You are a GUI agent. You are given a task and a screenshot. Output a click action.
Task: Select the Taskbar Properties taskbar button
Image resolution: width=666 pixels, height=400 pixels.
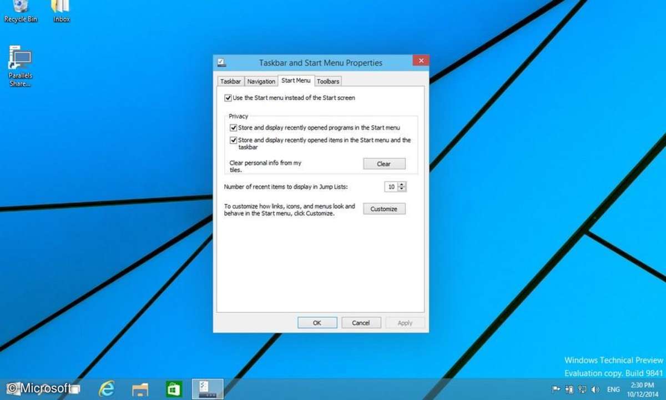tap(208, 389)
